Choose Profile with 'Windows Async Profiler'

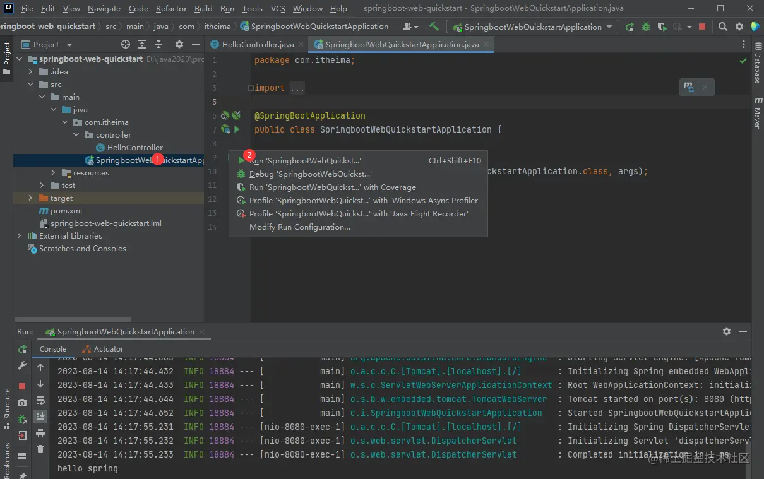pos(359,201)
